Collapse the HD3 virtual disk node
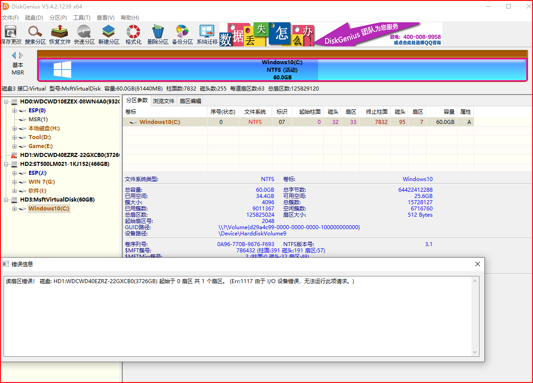The image size is (533, 383). click(x=6, y=200)
